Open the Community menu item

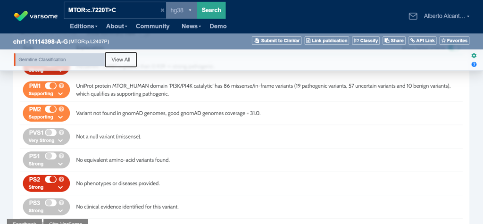point(152,26)
